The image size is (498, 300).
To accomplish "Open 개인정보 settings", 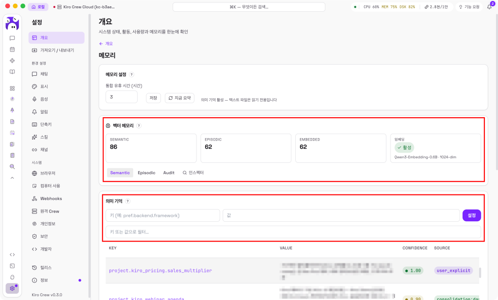I will pyautogui.click(x=56, y=224).
